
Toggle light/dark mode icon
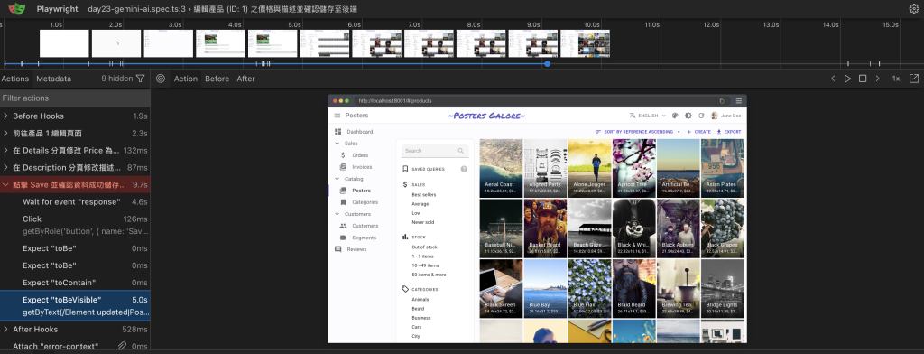point(688,116)
